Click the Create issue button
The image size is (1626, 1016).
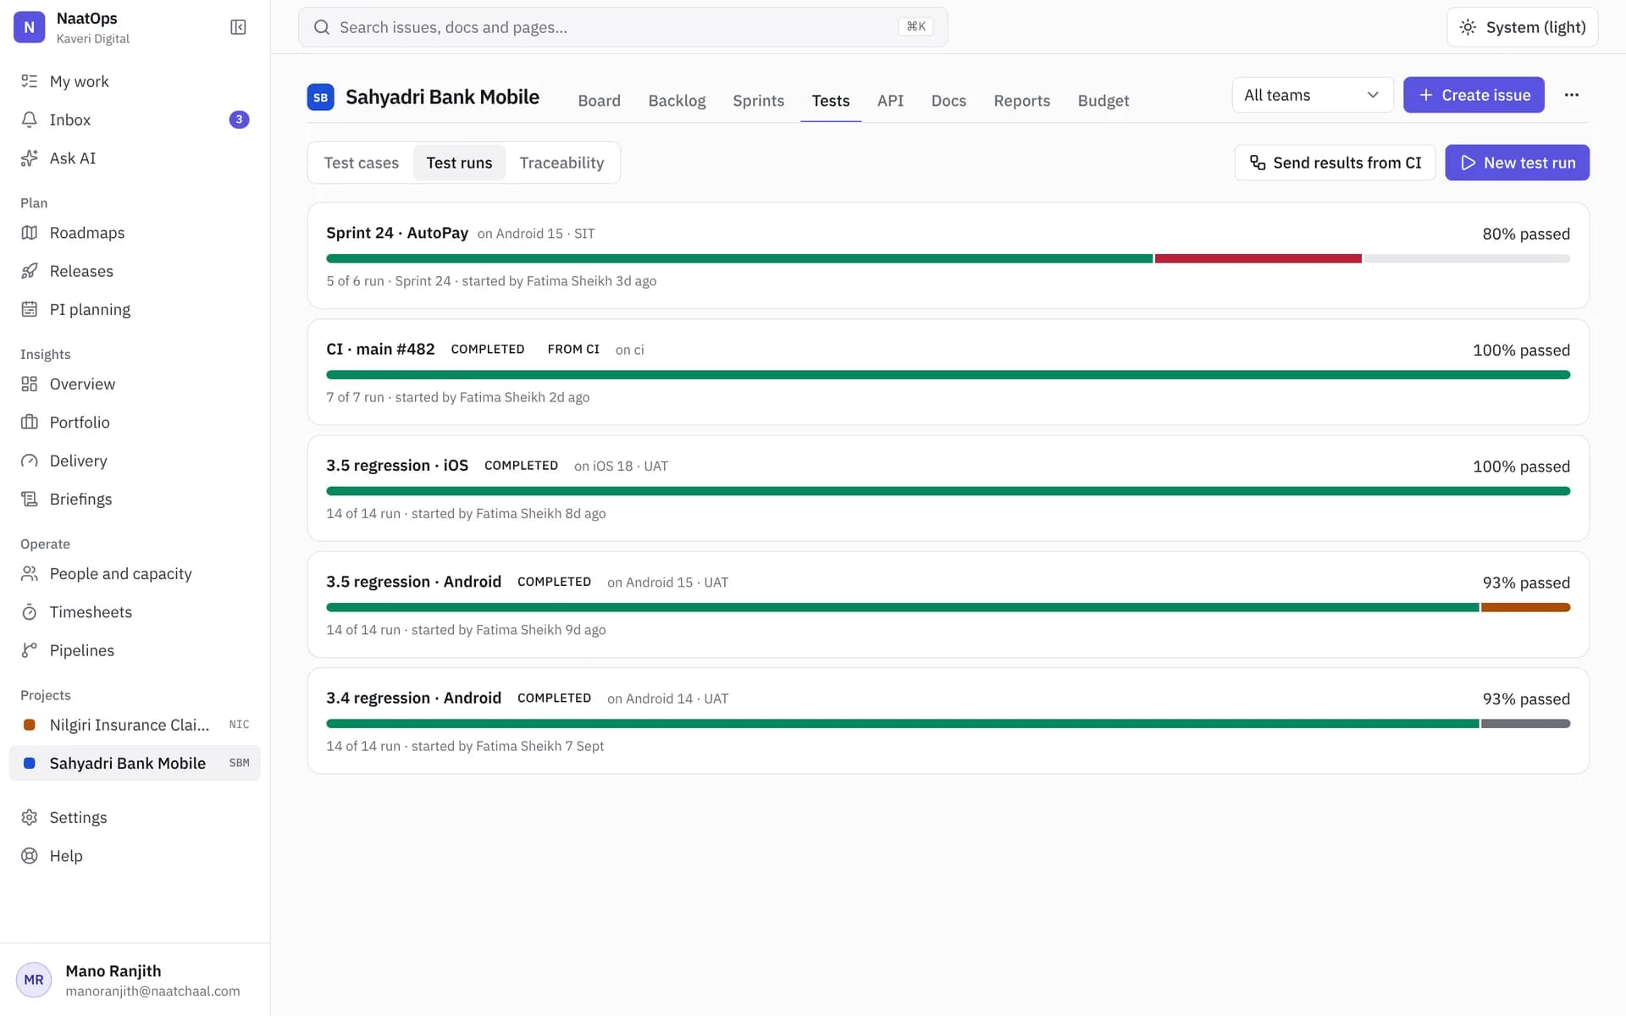[x=1474, y=95]
